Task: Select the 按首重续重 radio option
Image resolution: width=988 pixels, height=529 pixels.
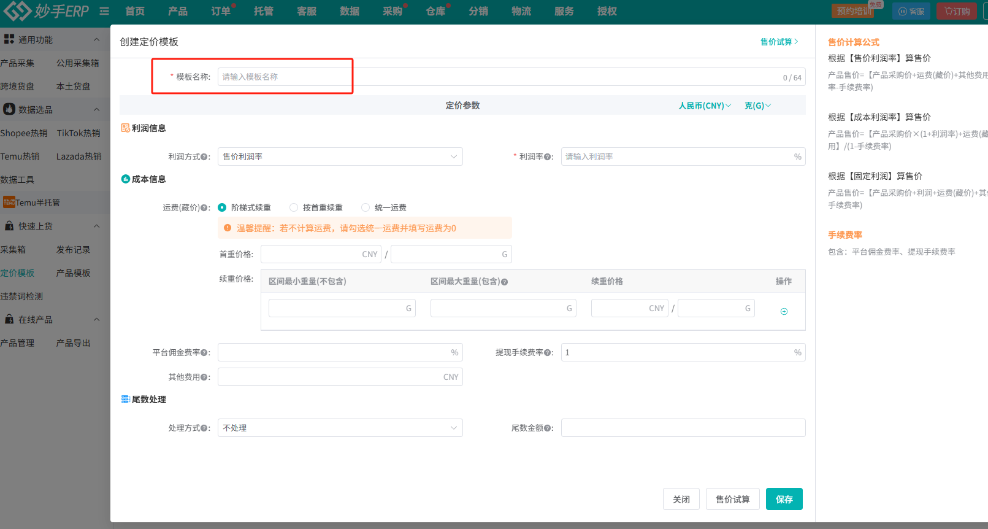Action: 294,207
